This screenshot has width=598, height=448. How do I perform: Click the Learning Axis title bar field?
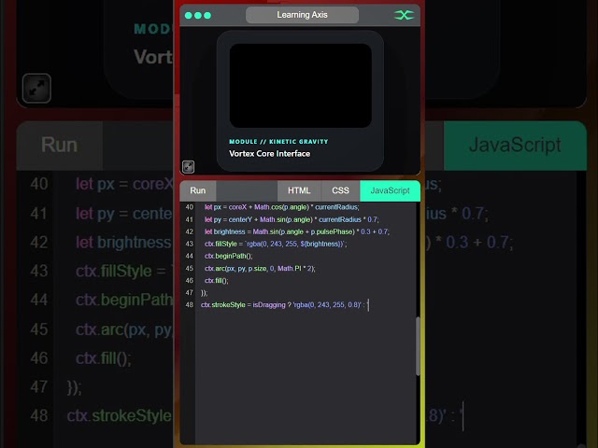pyautogui.click(x=302, y=15)
